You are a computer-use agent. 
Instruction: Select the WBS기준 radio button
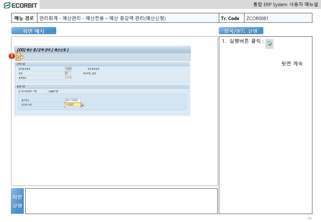[47, 91]
